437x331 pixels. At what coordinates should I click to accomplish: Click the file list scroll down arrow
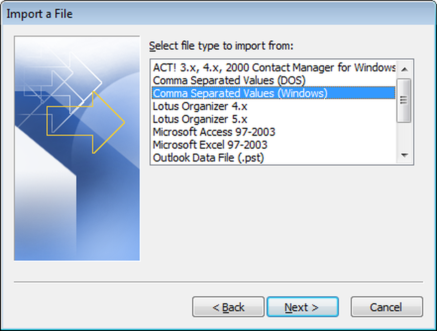tap(405, 155)
